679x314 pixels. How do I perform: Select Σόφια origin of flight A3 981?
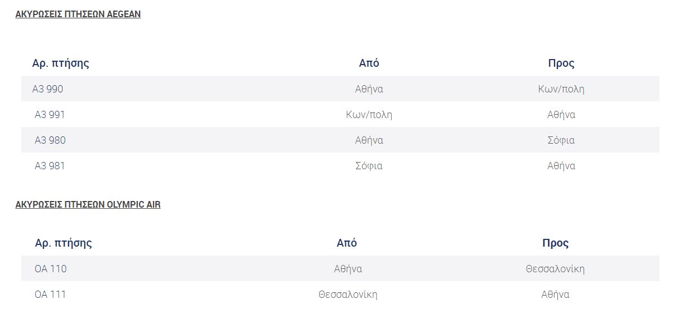369,166
